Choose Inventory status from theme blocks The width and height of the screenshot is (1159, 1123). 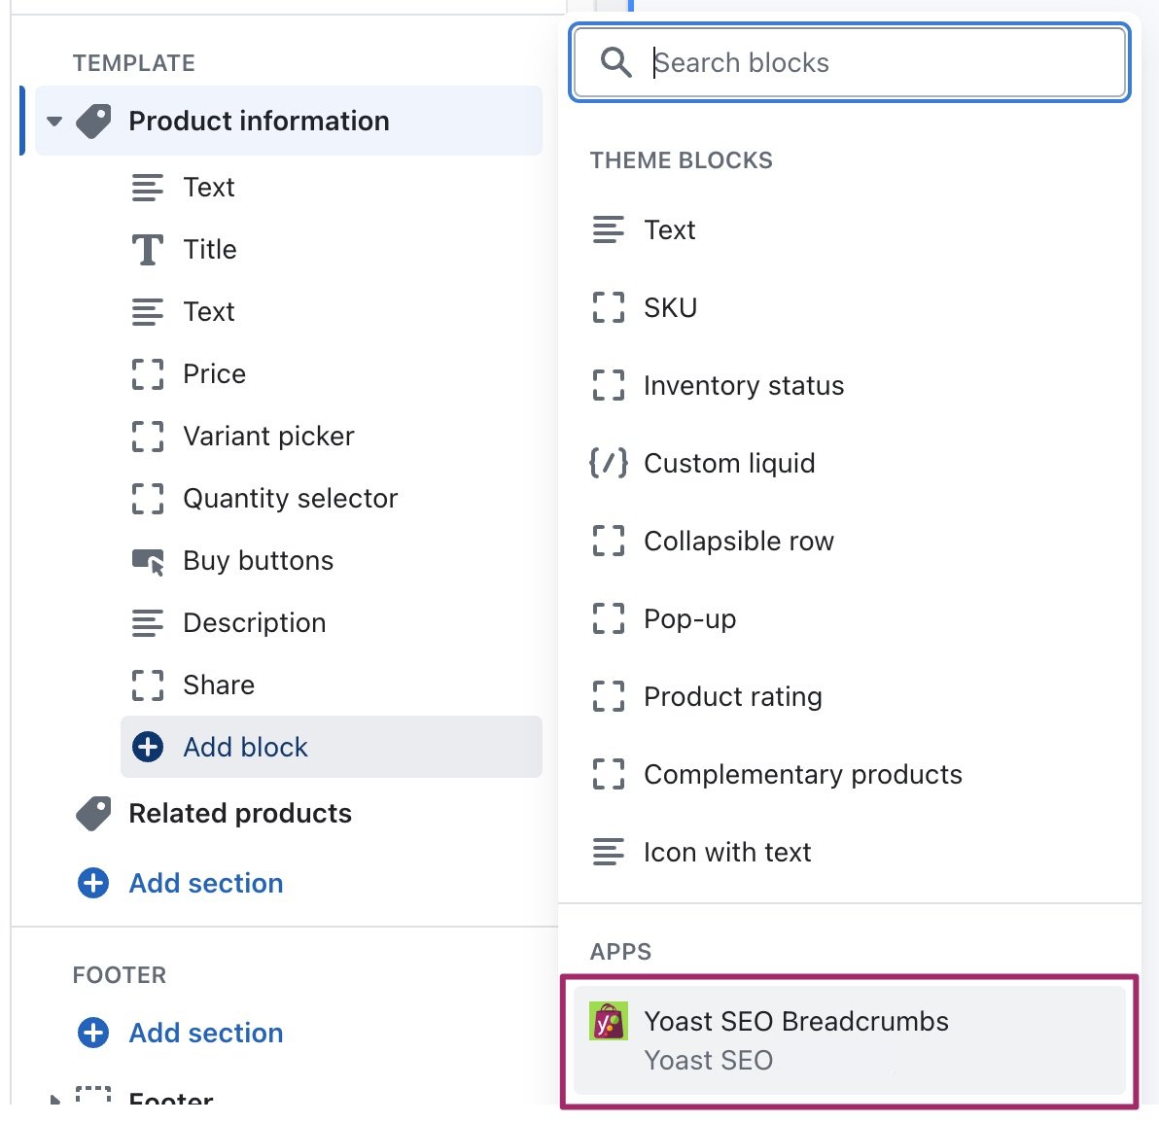coord(743,386)
